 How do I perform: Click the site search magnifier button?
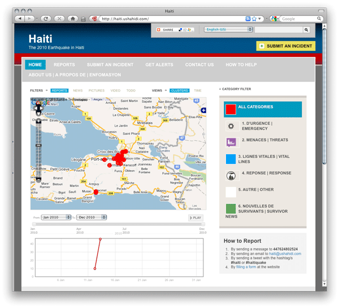[x=306, y=29]
